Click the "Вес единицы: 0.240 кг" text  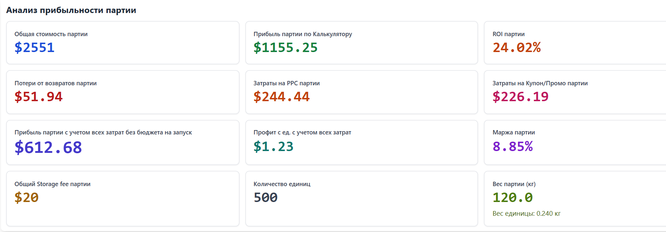[526, 214]
